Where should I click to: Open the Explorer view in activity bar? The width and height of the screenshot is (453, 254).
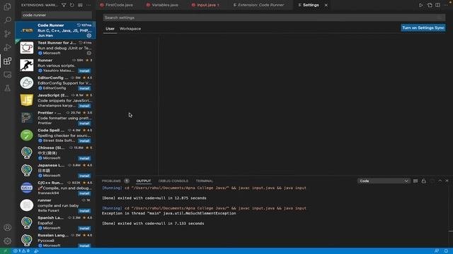pyautogui.click(x=7, y=6)
